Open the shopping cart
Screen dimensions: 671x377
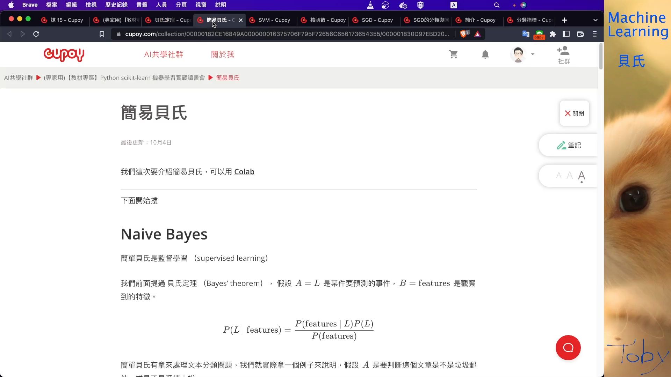pyautogui.click(x=453, y=54)
